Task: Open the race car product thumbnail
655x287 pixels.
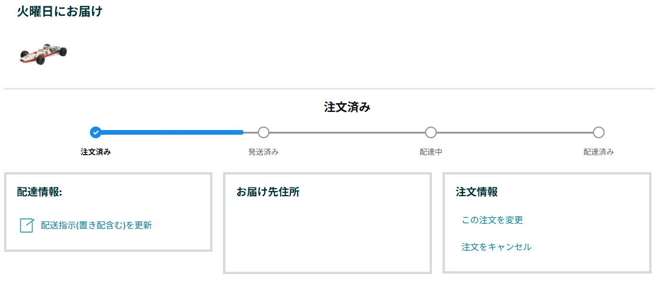Action: (x=43, y=53)
